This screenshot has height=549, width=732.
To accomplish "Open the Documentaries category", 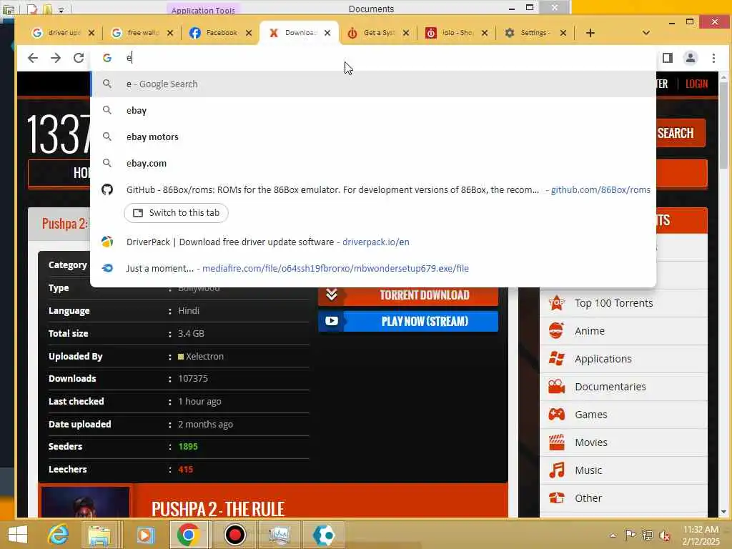I will [610, 387].
